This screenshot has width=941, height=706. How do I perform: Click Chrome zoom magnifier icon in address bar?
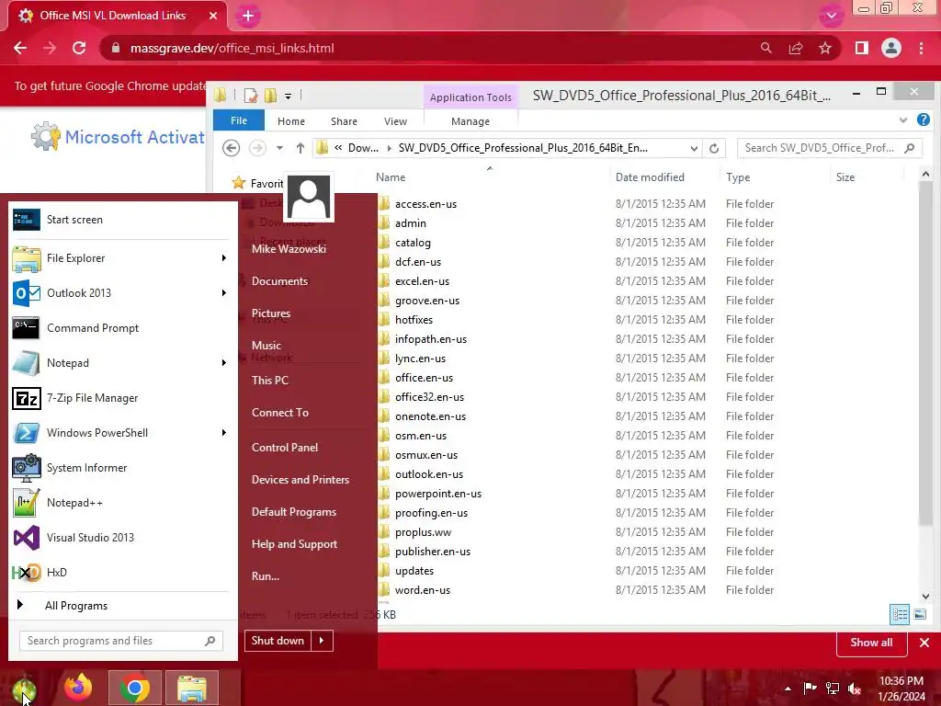765,48
